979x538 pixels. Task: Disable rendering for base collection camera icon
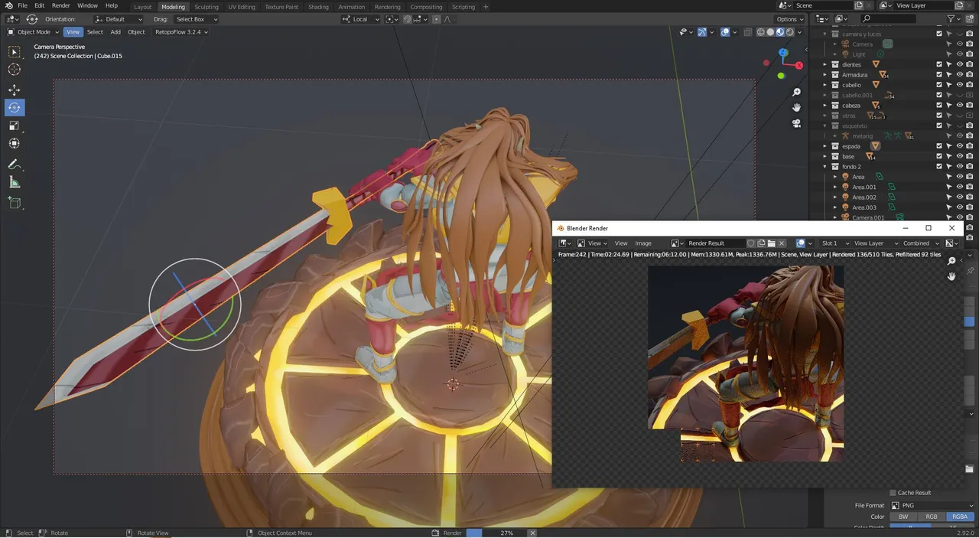[x=970, y=156]
